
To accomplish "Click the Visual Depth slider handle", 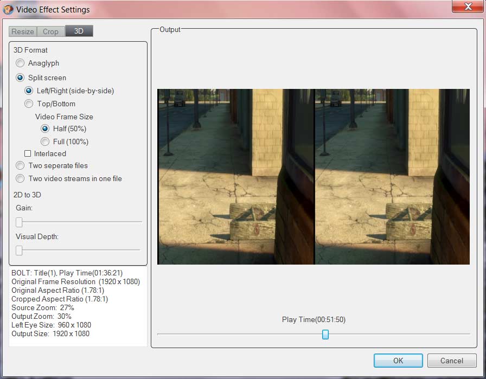I will coord(19,250).
